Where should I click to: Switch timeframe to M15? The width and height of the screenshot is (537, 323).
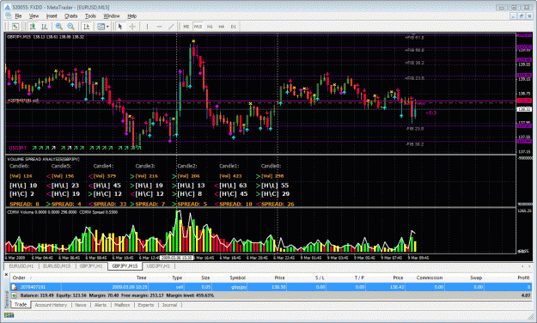[x=198, y=27]
